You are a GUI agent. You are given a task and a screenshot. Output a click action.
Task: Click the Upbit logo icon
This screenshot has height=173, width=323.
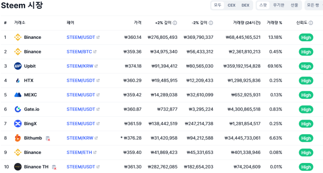click(x=18, y=66)
